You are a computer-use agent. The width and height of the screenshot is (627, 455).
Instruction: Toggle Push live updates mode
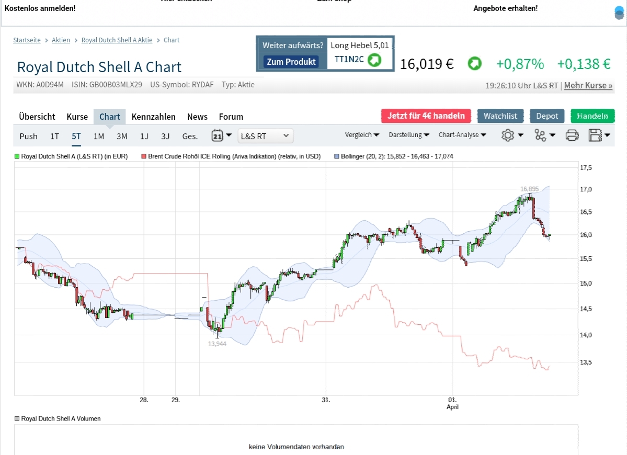click(28, 136)
